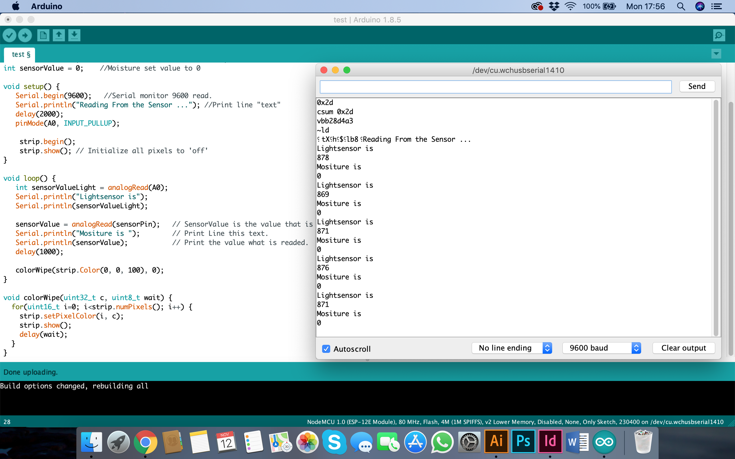The width and height of the screenshot is (735, 459).
Task: Click the Upload arrow button
Action: click(x=25, y=36)
